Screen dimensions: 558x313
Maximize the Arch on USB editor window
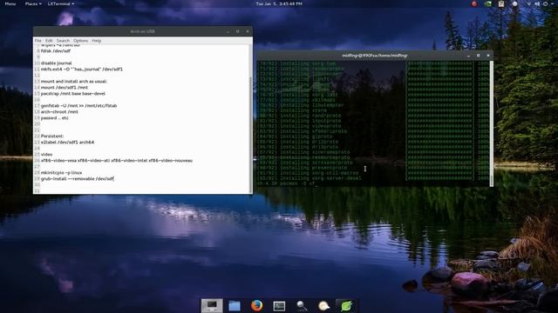tap(238, 31)
